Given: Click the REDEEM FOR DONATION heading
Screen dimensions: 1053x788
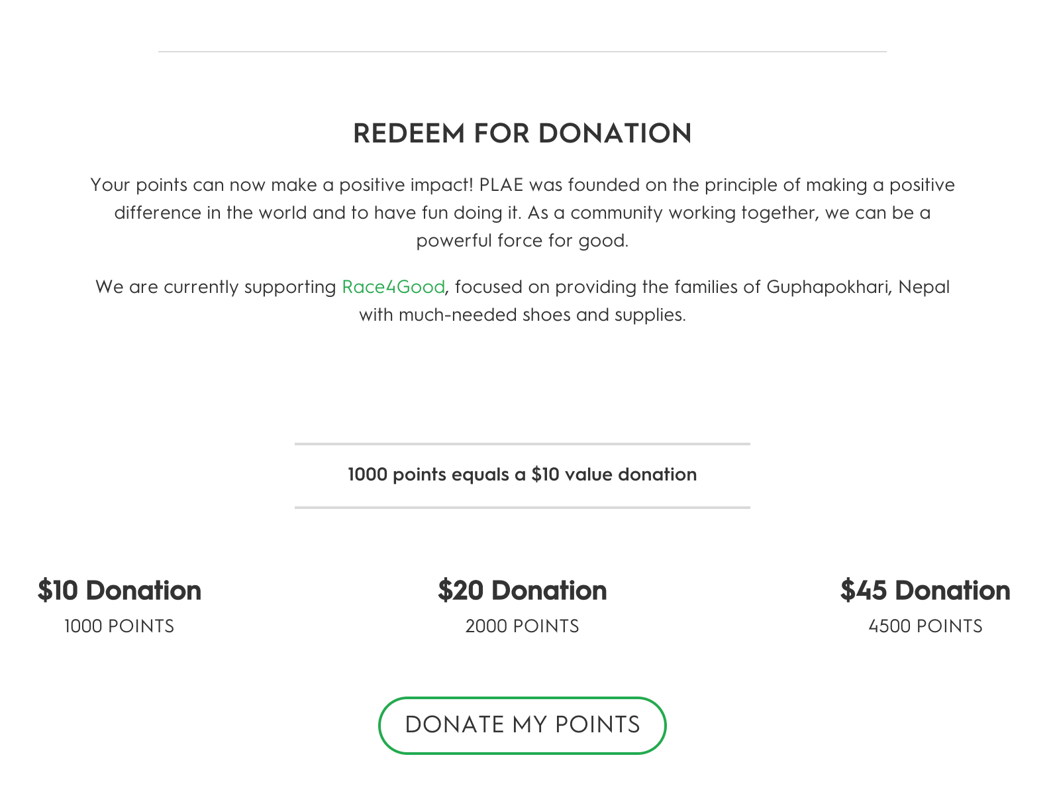Looking at the screenshot, I should 523,133.
